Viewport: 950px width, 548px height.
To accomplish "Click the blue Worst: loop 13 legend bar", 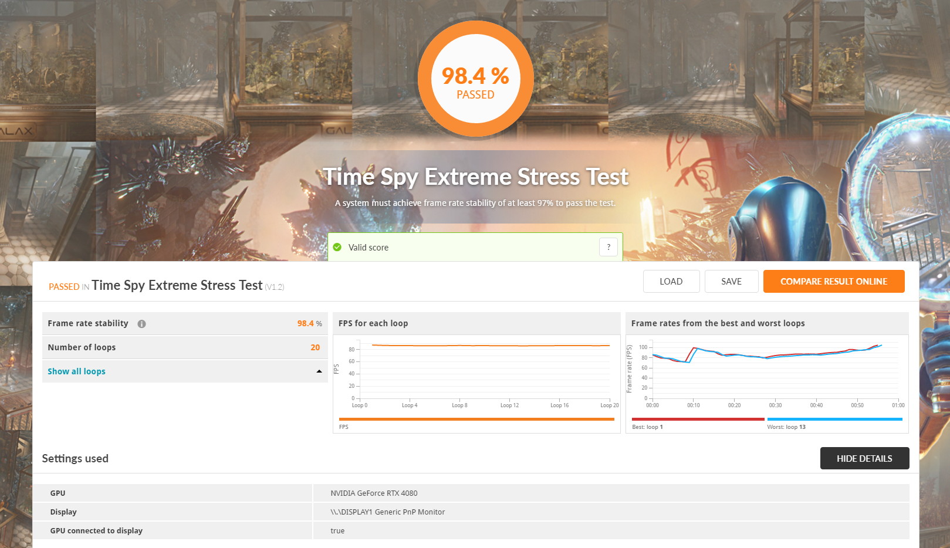I will pyautogui.click(x=835, y=419).
